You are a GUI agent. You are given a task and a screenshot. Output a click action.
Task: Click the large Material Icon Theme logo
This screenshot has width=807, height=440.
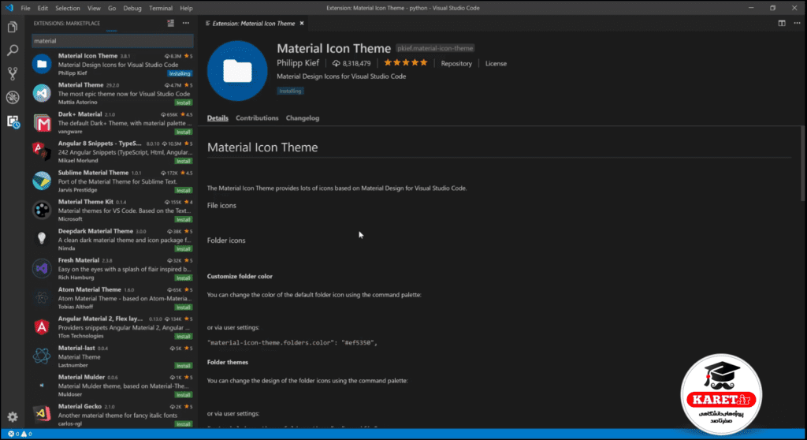click(237, 71)
